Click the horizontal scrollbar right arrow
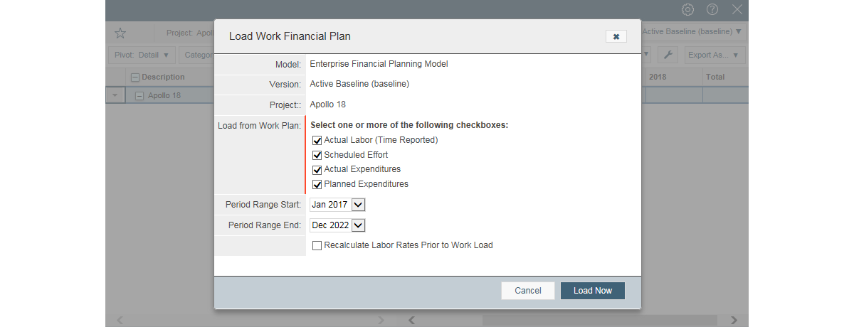Screen dimensions: 854x327 (x=734, y=321)
